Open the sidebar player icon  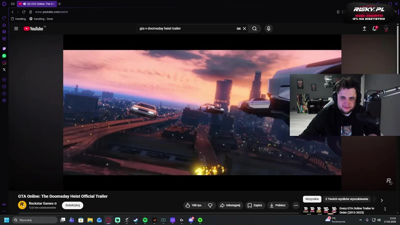[x=4, y=80]
